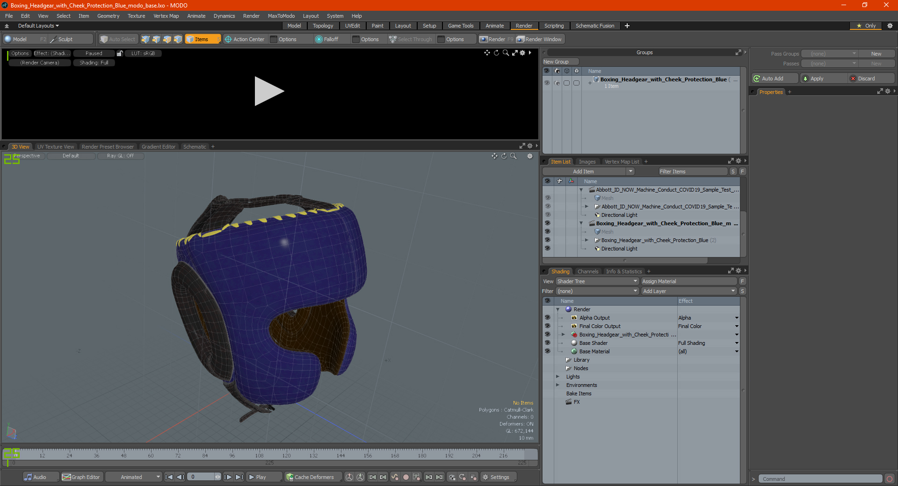898x486 pixels.
Task: Switch to Edges selection mode icon
Action: click(x=156, y=39)
